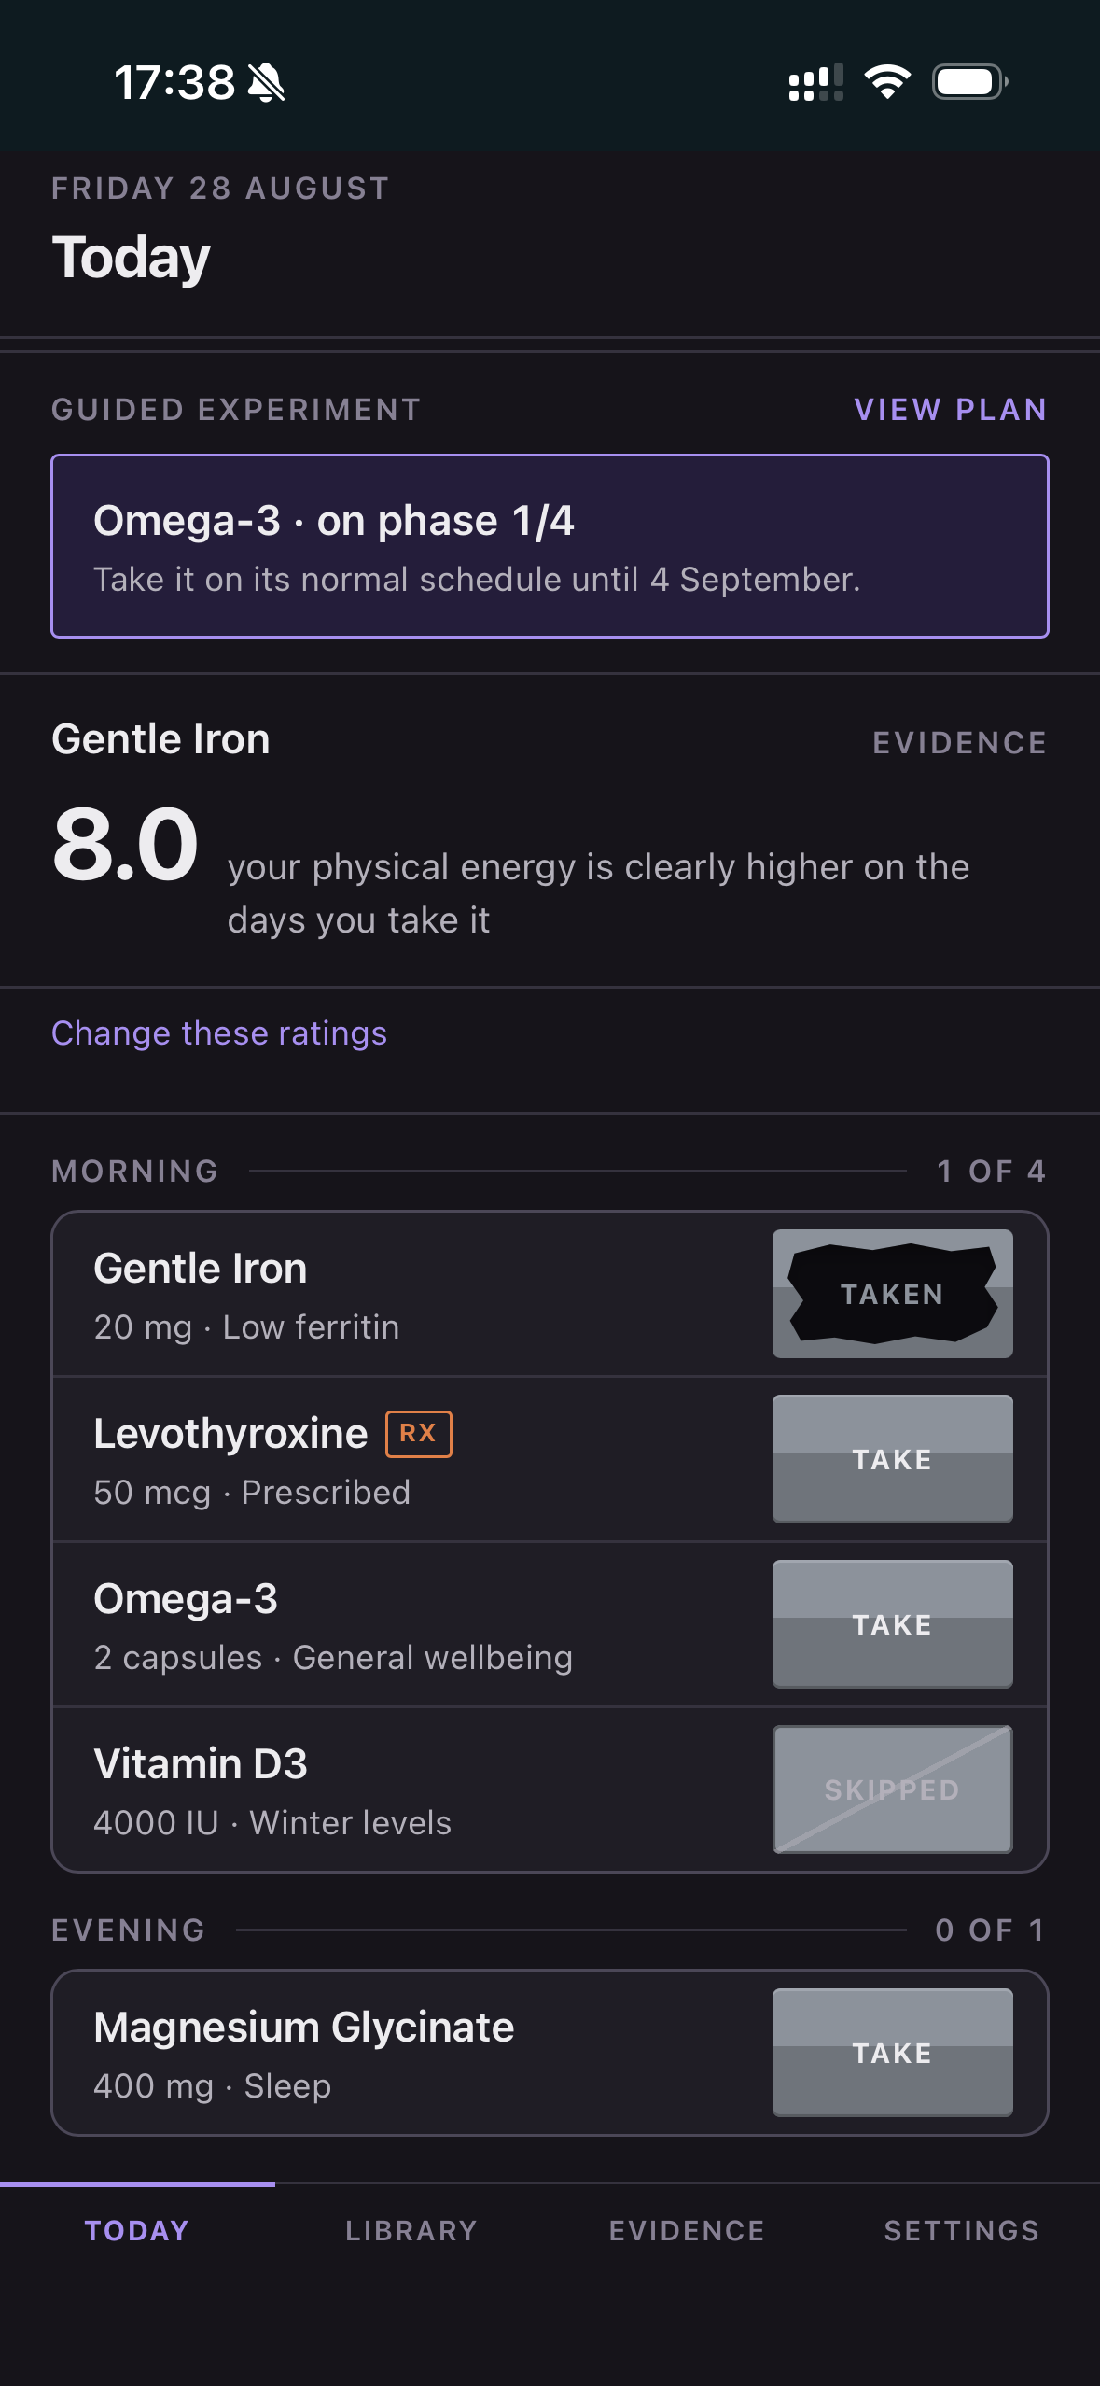
Task: Tap the silent mode bell icon
Action: (x=267, y=83)
